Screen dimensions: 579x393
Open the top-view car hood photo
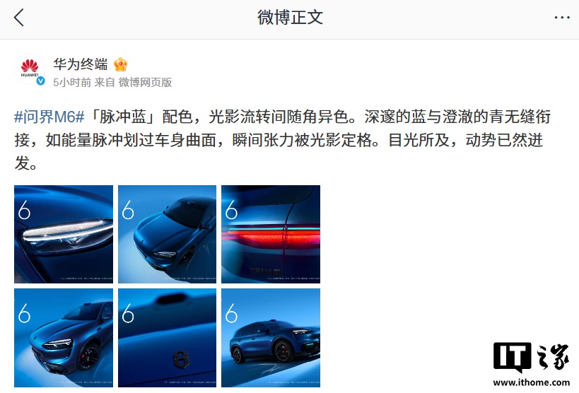(x=167, y=234)
